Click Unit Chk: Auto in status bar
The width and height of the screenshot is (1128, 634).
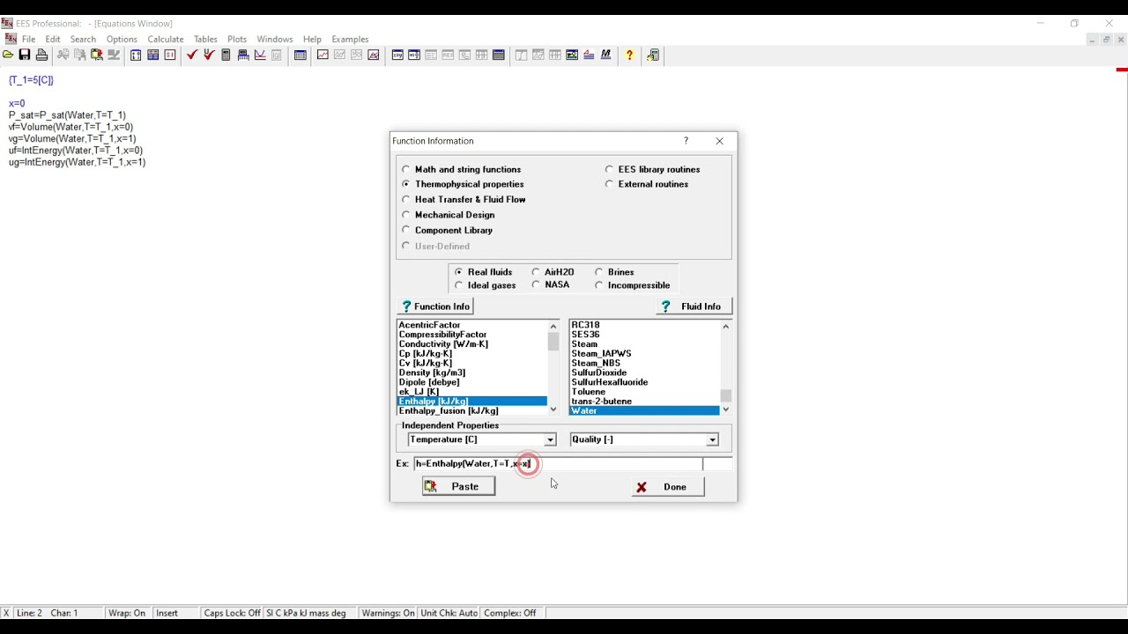point(449,613)
